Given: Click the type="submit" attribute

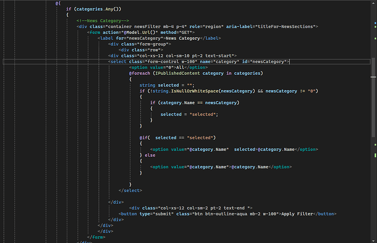Looking at the screenshot, I should (x=156, y=214).
